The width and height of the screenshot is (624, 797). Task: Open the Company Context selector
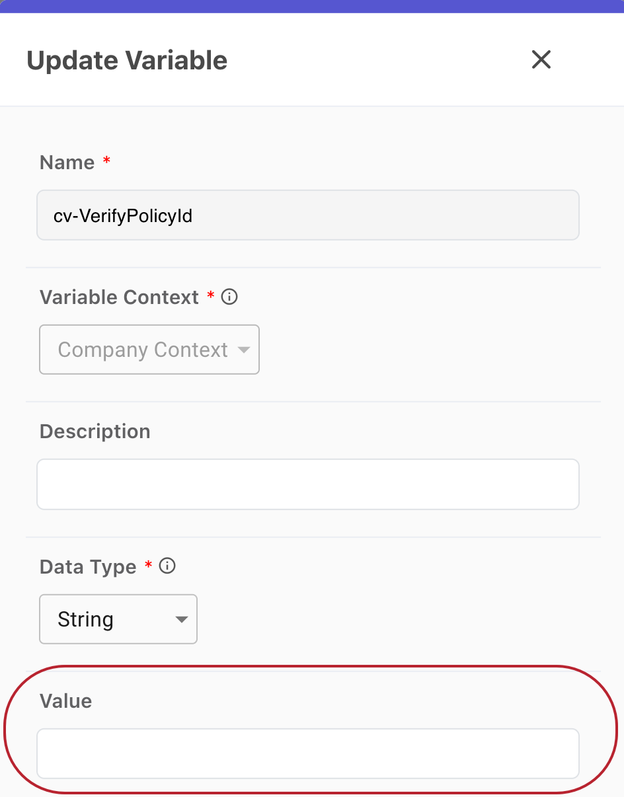pyautogui.click(x=149, y=350)
